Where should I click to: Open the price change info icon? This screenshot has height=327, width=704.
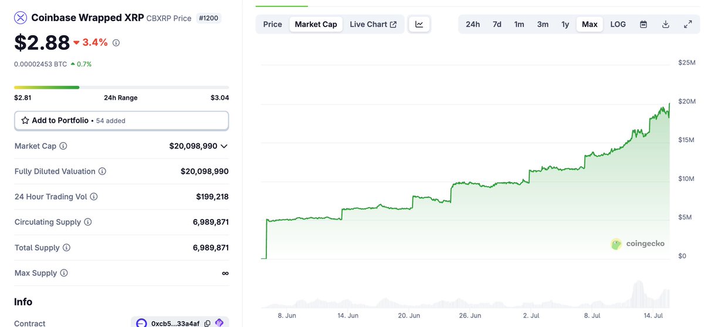click(x=116, y=43)
